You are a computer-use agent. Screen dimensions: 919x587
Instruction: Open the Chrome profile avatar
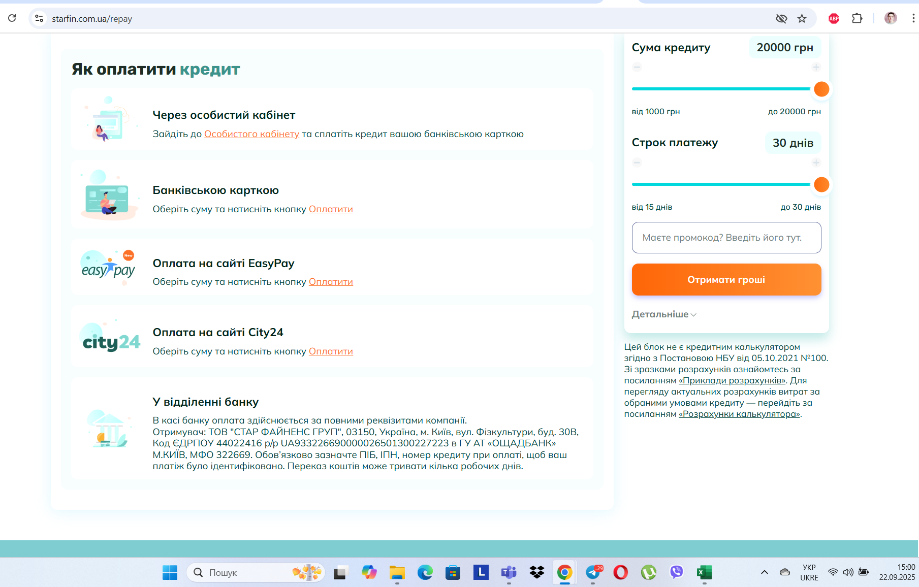[x=891, y=18]
